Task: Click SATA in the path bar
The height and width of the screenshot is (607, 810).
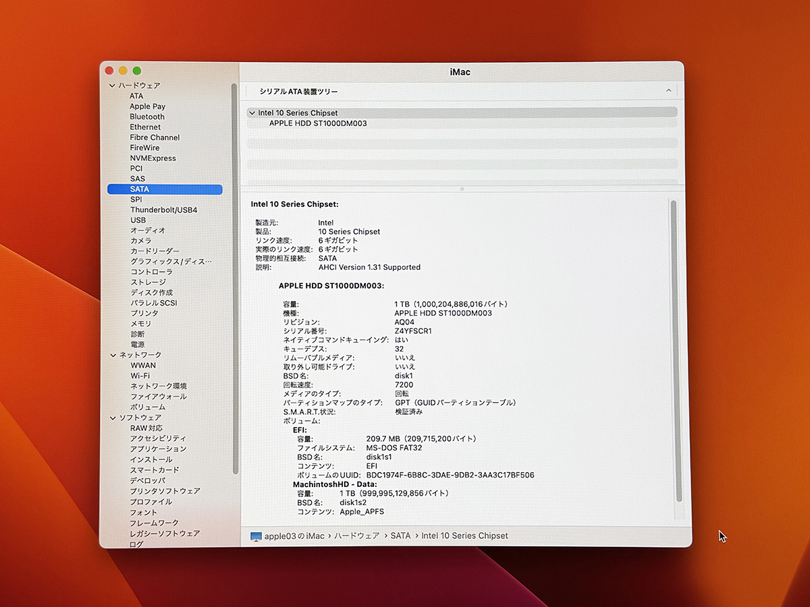Action: coord(400,536)
